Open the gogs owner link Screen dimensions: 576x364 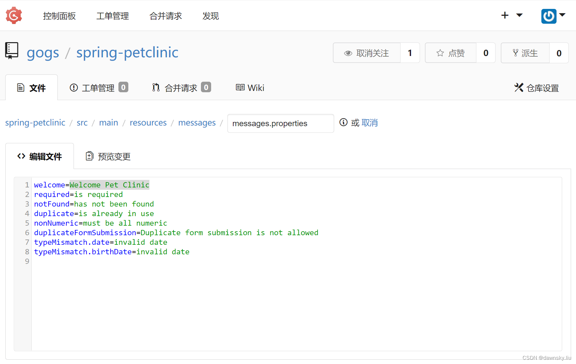(x=43, y=53)
